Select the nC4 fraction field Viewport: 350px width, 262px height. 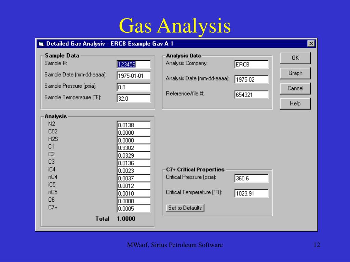134,178
